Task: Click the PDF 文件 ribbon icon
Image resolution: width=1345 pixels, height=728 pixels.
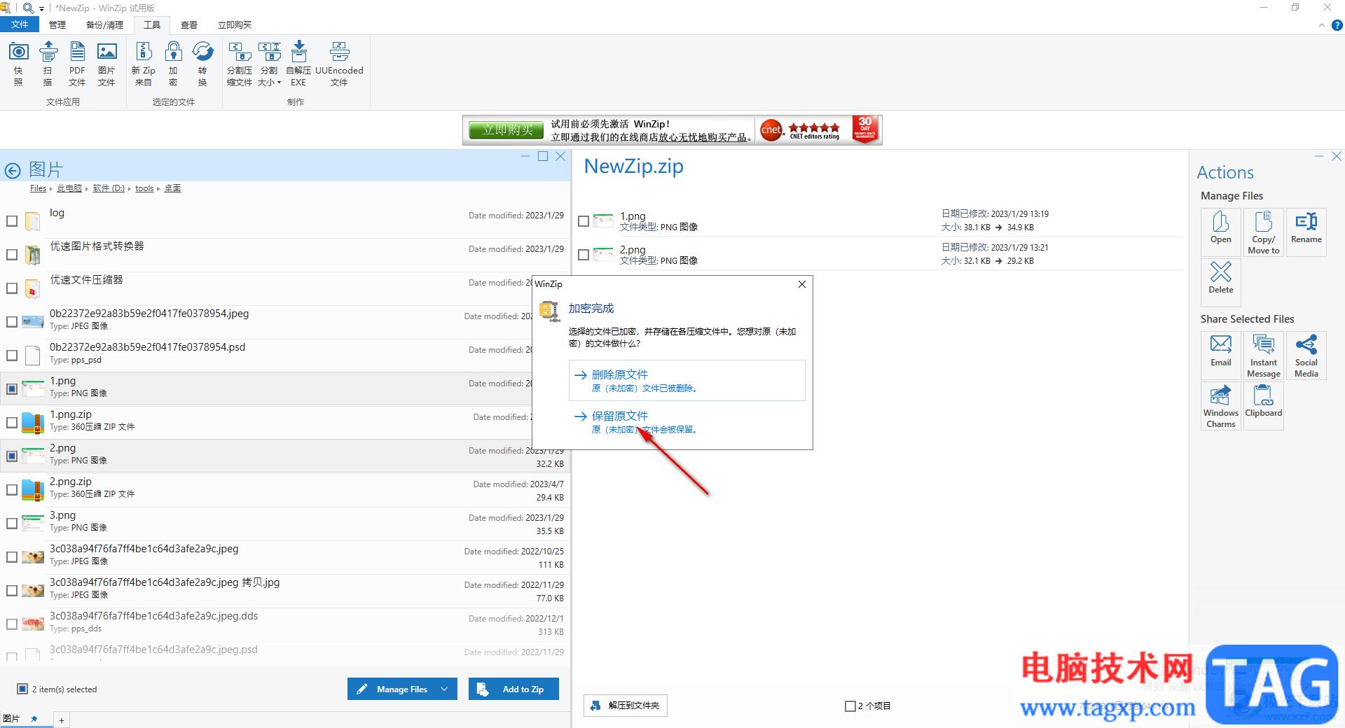Action: [77, 64]
